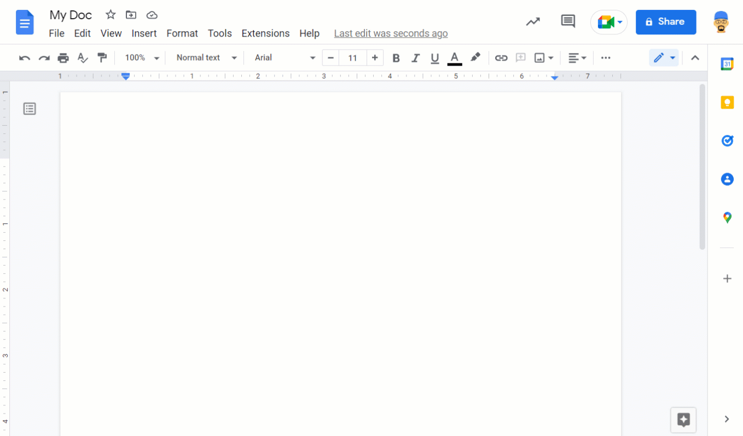Toggle italic formatting
The width and height of the screenshot is (743, 436).
click(x=415, y=58)
